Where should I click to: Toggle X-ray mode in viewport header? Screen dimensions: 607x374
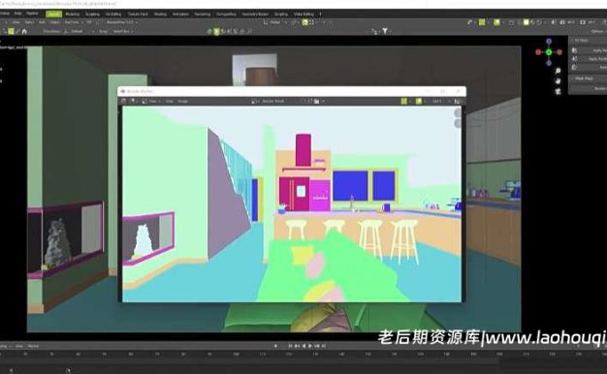pyautogui.click(x=512, y=22)
